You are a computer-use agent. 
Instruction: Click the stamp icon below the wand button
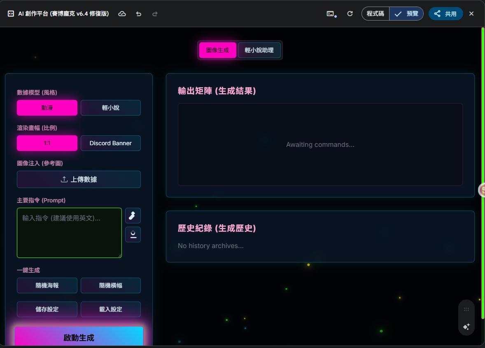(x=133, y=234)
